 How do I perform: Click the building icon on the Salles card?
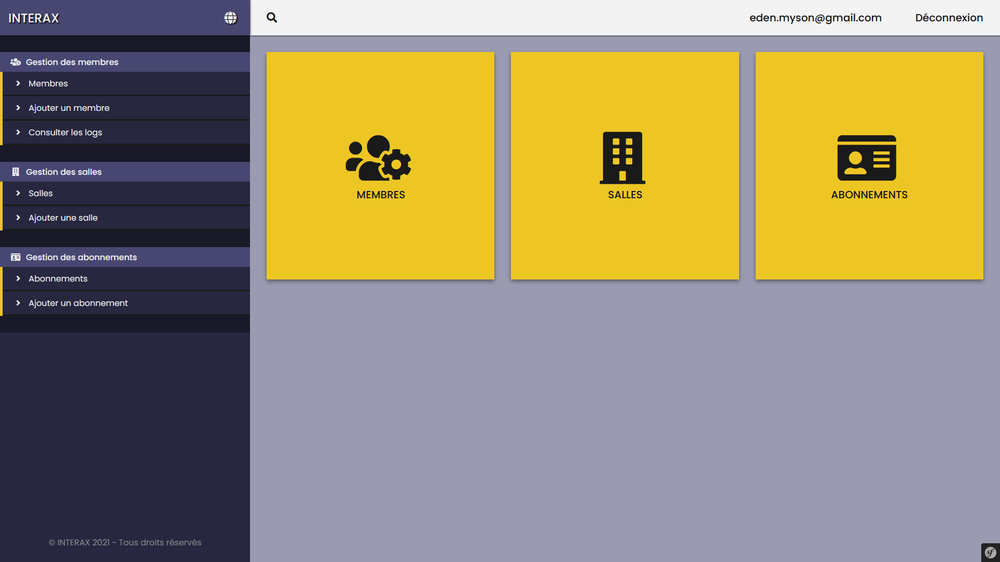coord(622,158)
